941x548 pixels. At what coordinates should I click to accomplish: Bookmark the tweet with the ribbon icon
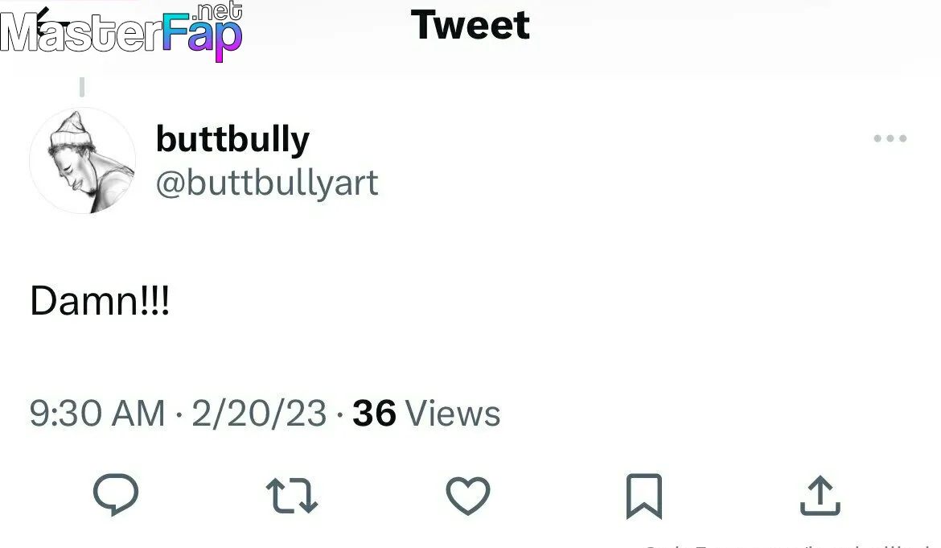(644, 496)
